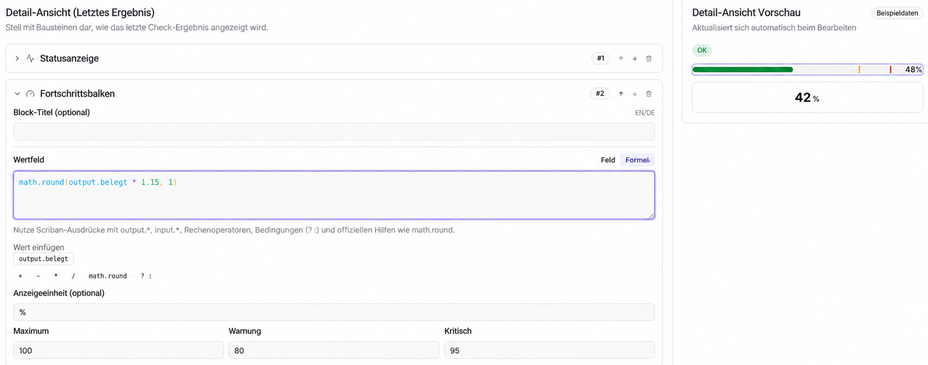Insert the plus operator
The height and width of the screenshot is (365, 928).
20,276
